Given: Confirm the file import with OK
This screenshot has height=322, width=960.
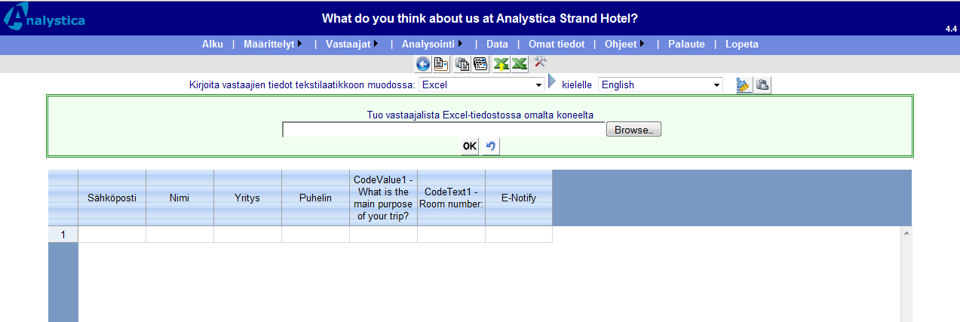Looking at the screenshot, I should [470, 146].
